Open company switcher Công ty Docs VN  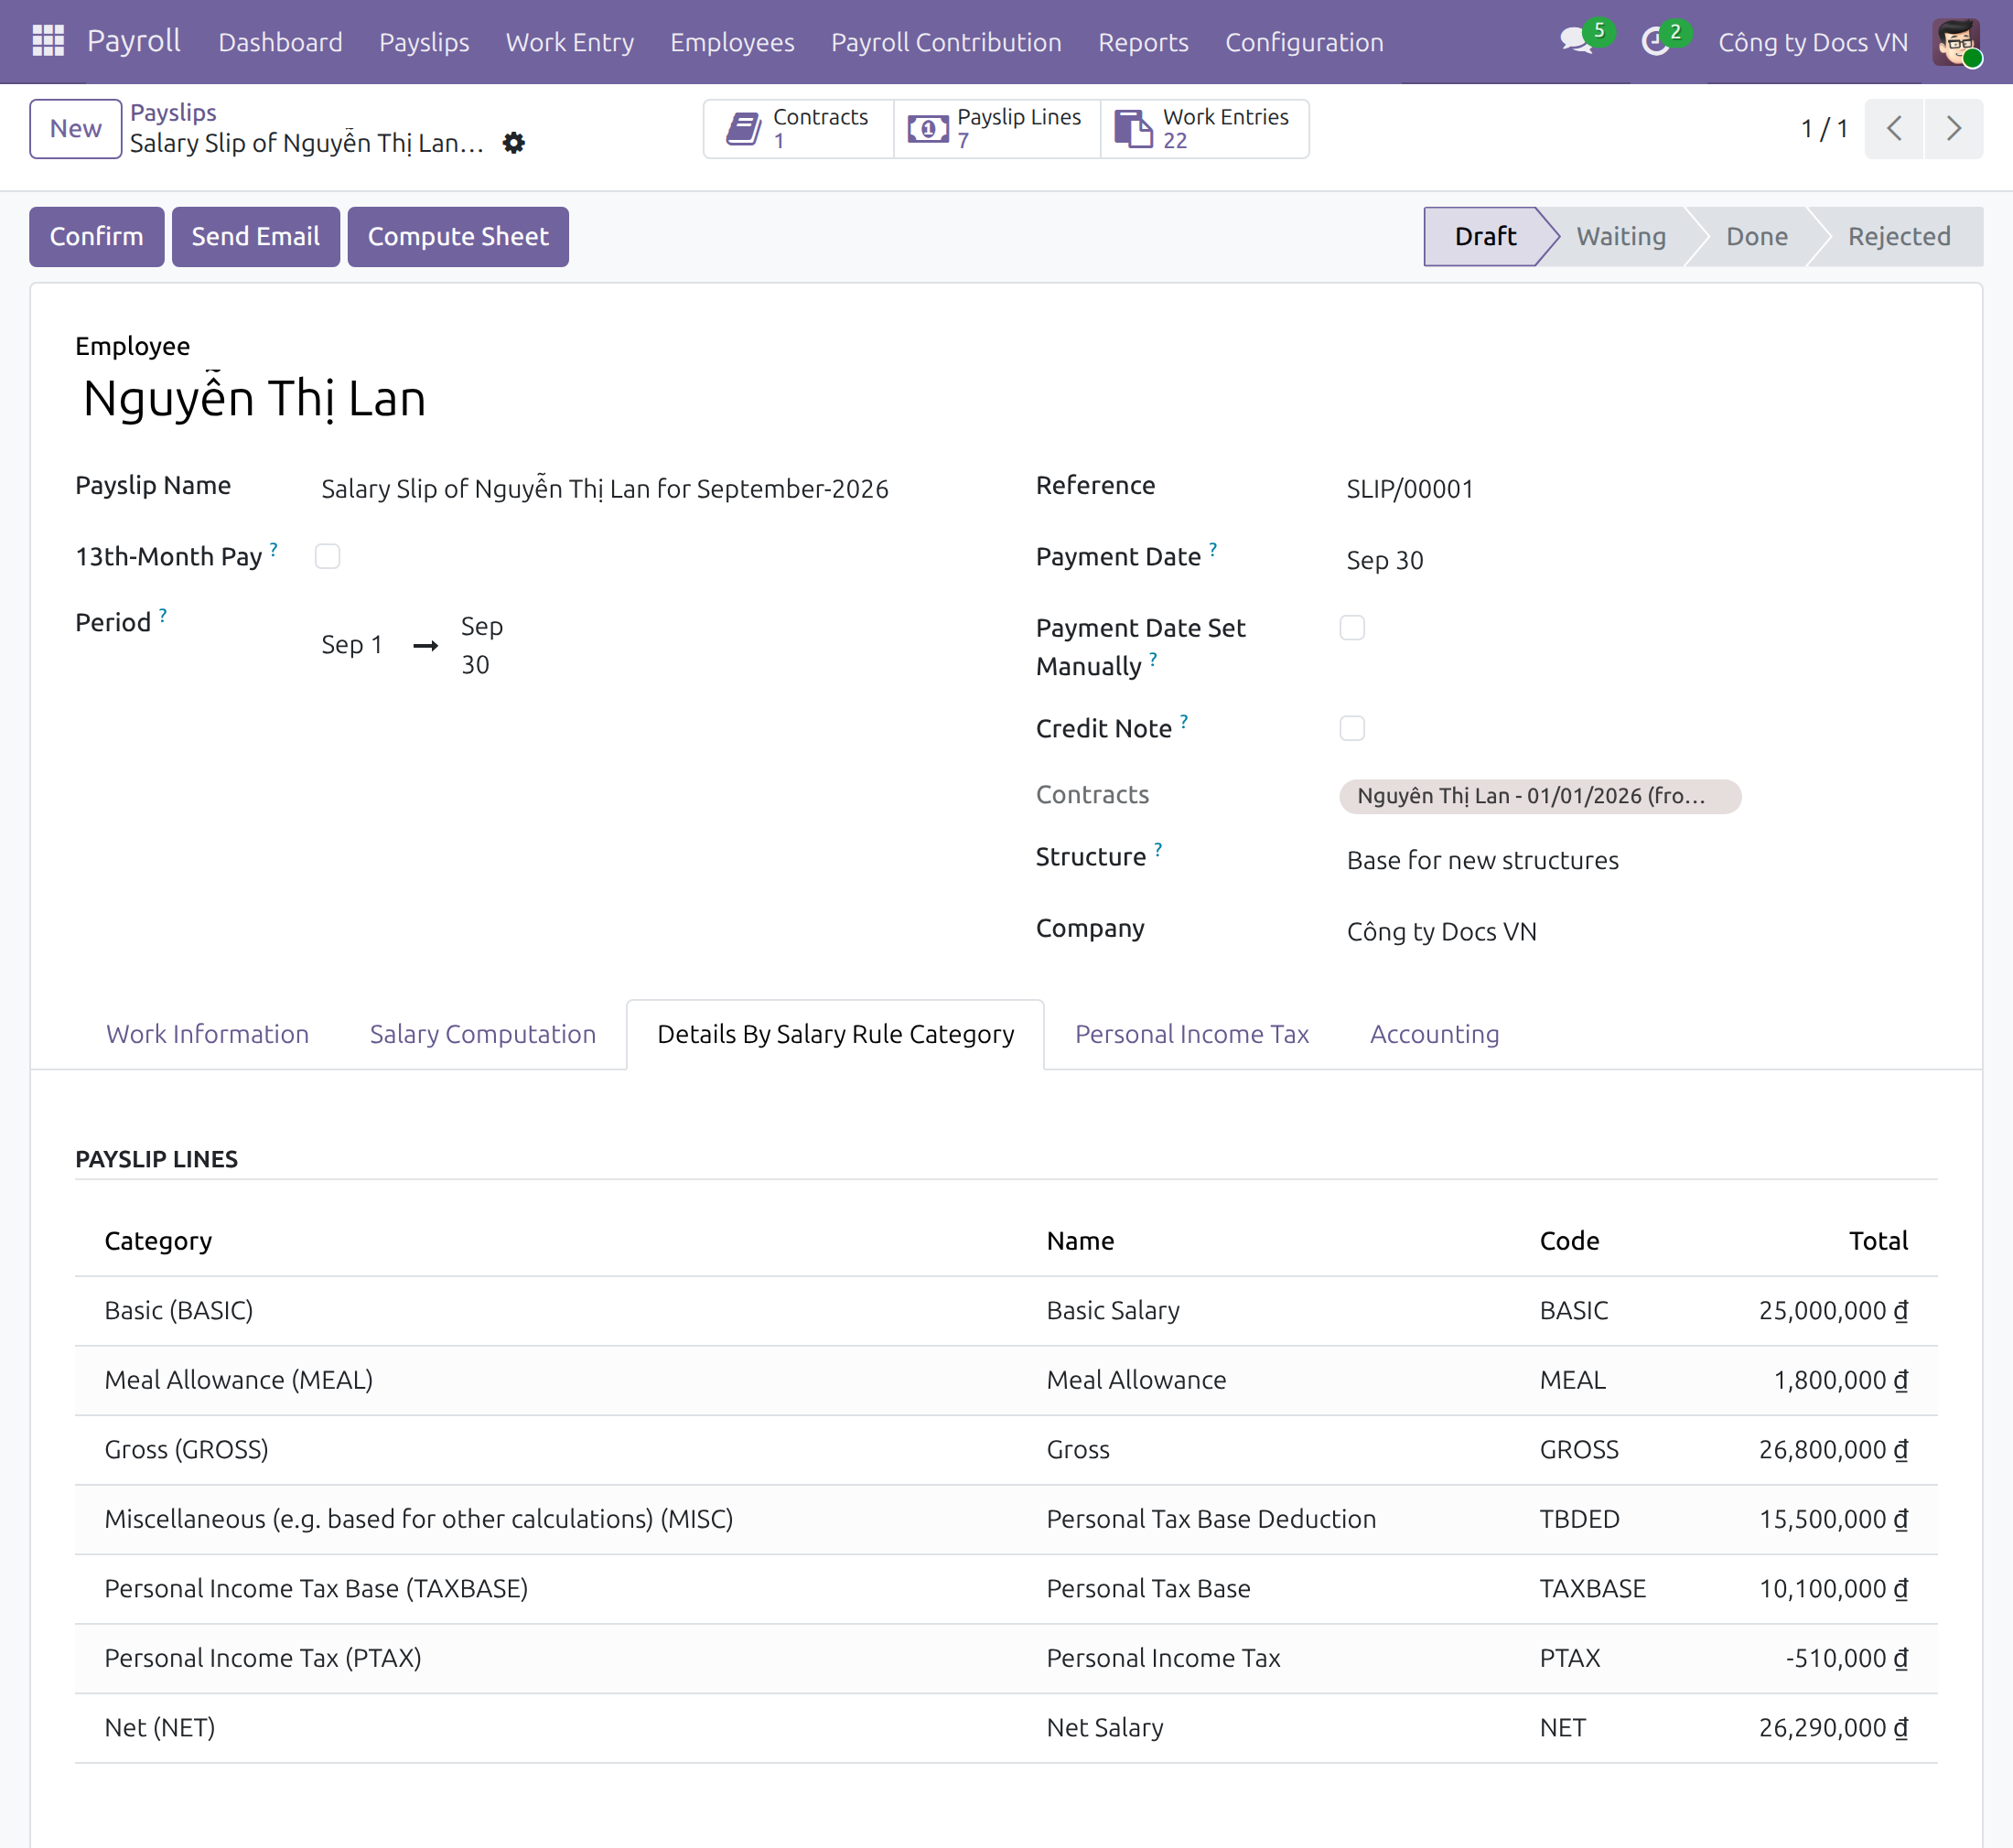pyautogui.click(x=1812, y=42)
